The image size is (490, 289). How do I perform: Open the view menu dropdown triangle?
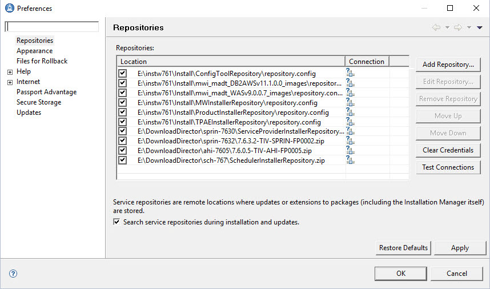pos(479,27)
